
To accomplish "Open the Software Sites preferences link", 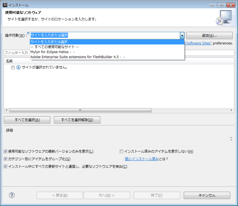I will tap(198, 43).
